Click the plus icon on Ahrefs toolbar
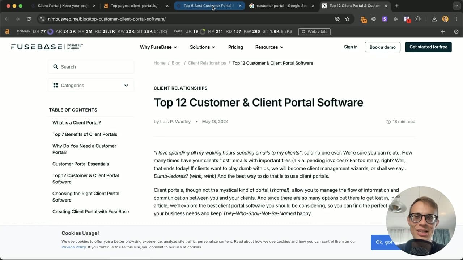The width and height of the screenshot is (463, 260). [x=443, y=32]
